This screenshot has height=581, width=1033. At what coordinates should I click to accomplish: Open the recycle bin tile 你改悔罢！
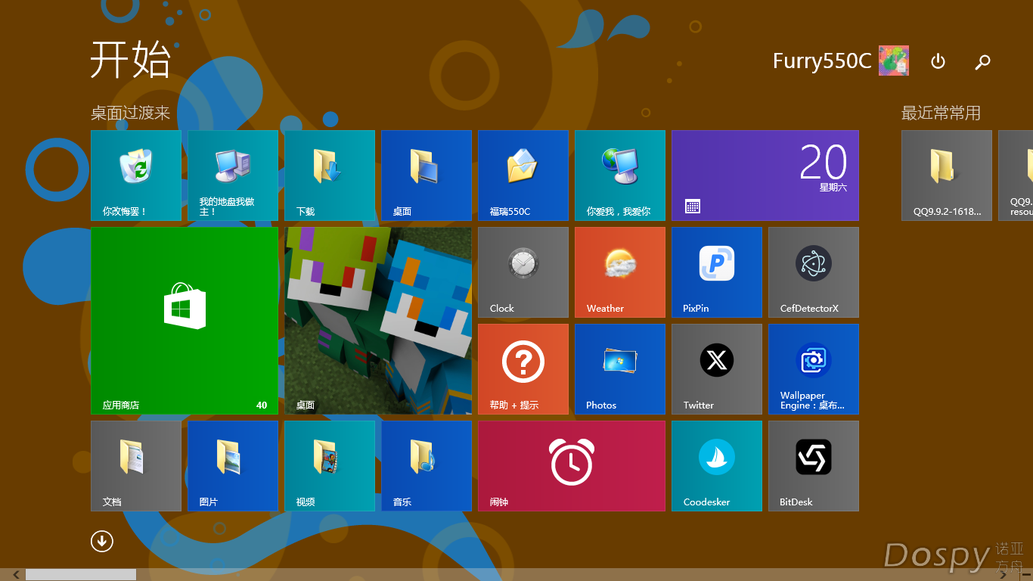[x=136, y=176]
